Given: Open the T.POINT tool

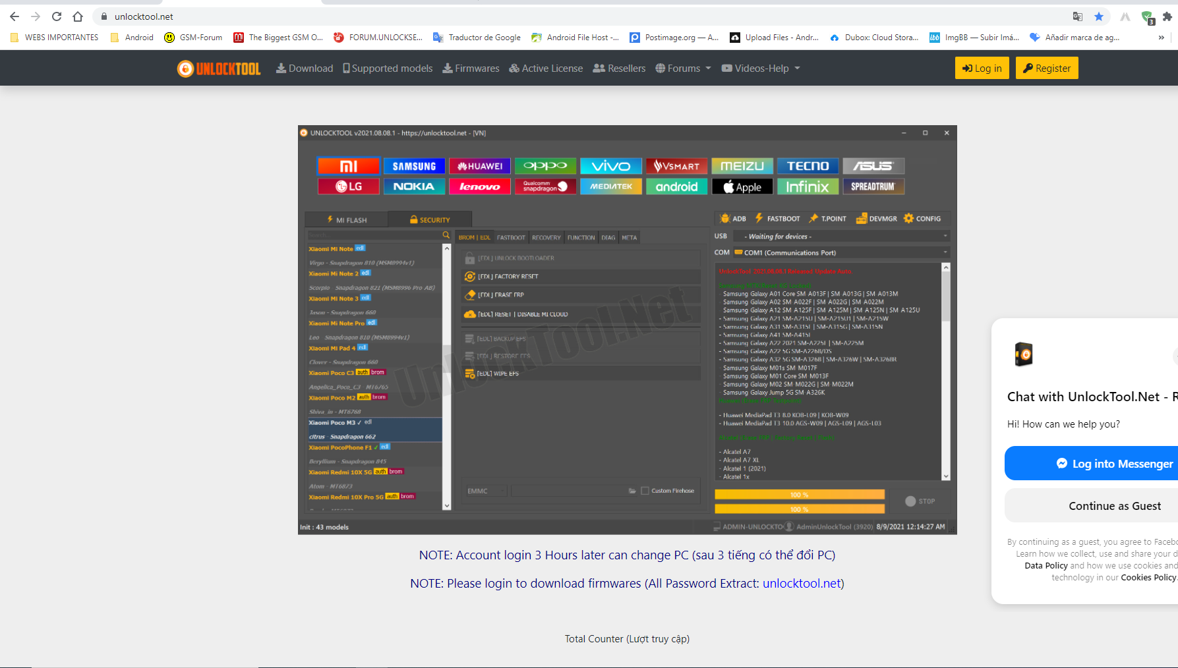Looking at the screenshot, I should pyautogui.click(x=827, y=219).
